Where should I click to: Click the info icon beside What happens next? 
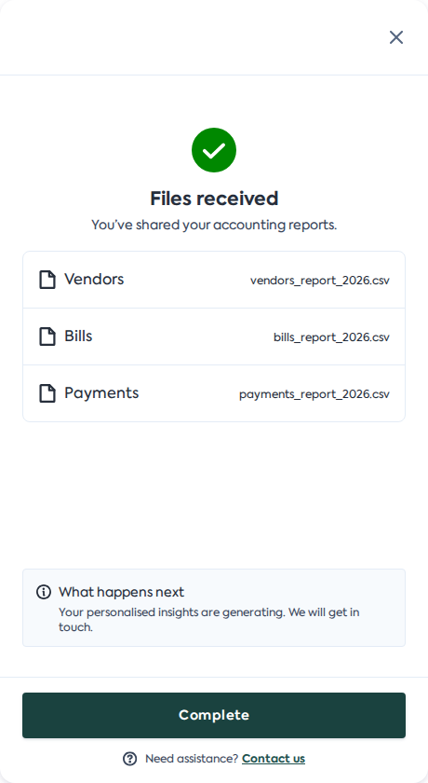pyautogui.click(x=44, y=592)
